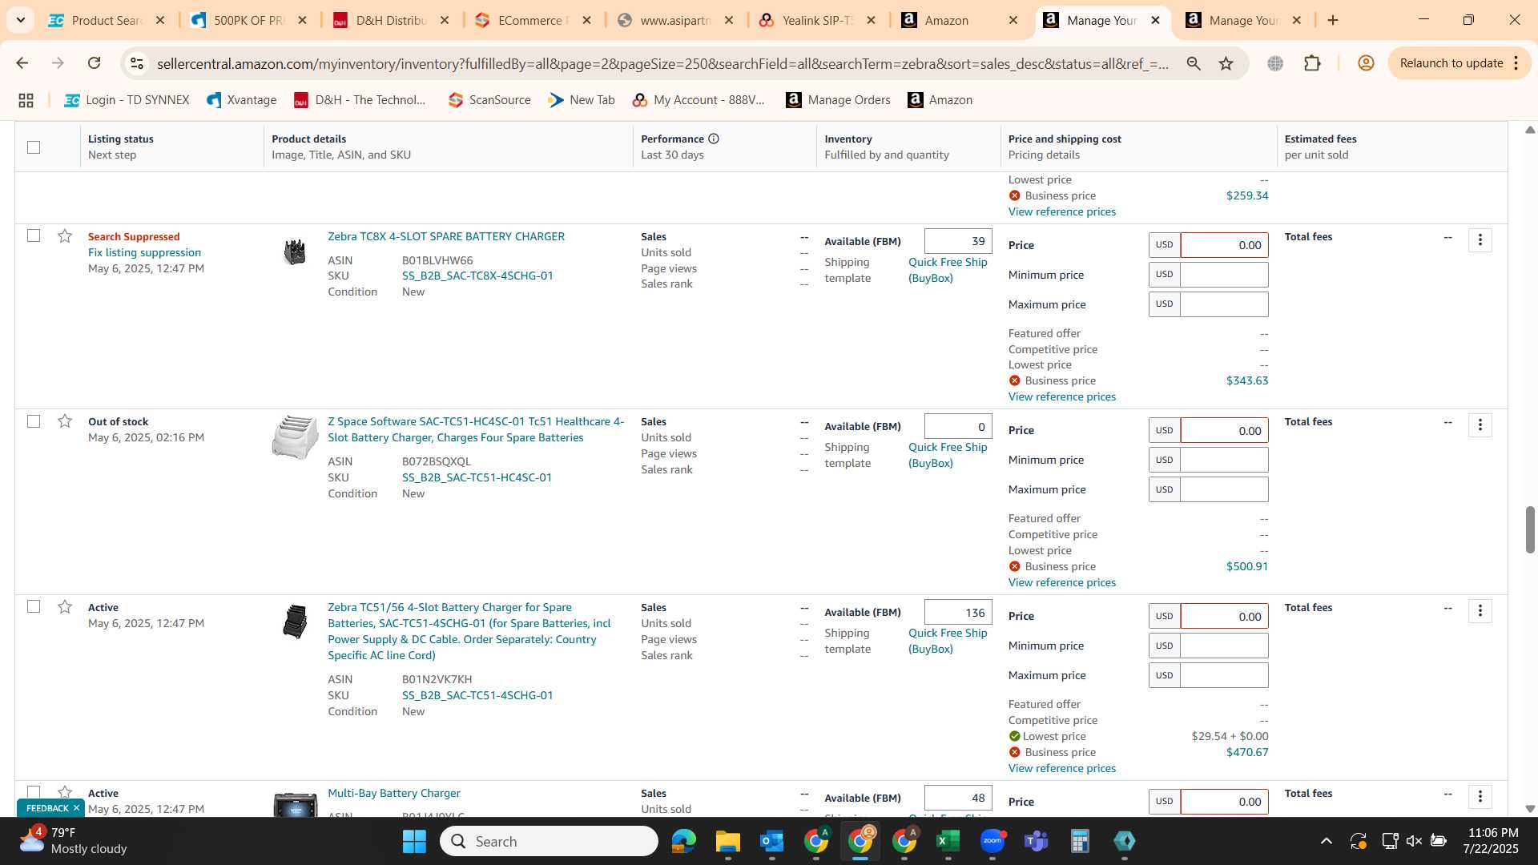The height and width of the screenshot is (865, 1538).
Task: Bookmark this page with the star icon
Action: click(x=1226, y=63)
